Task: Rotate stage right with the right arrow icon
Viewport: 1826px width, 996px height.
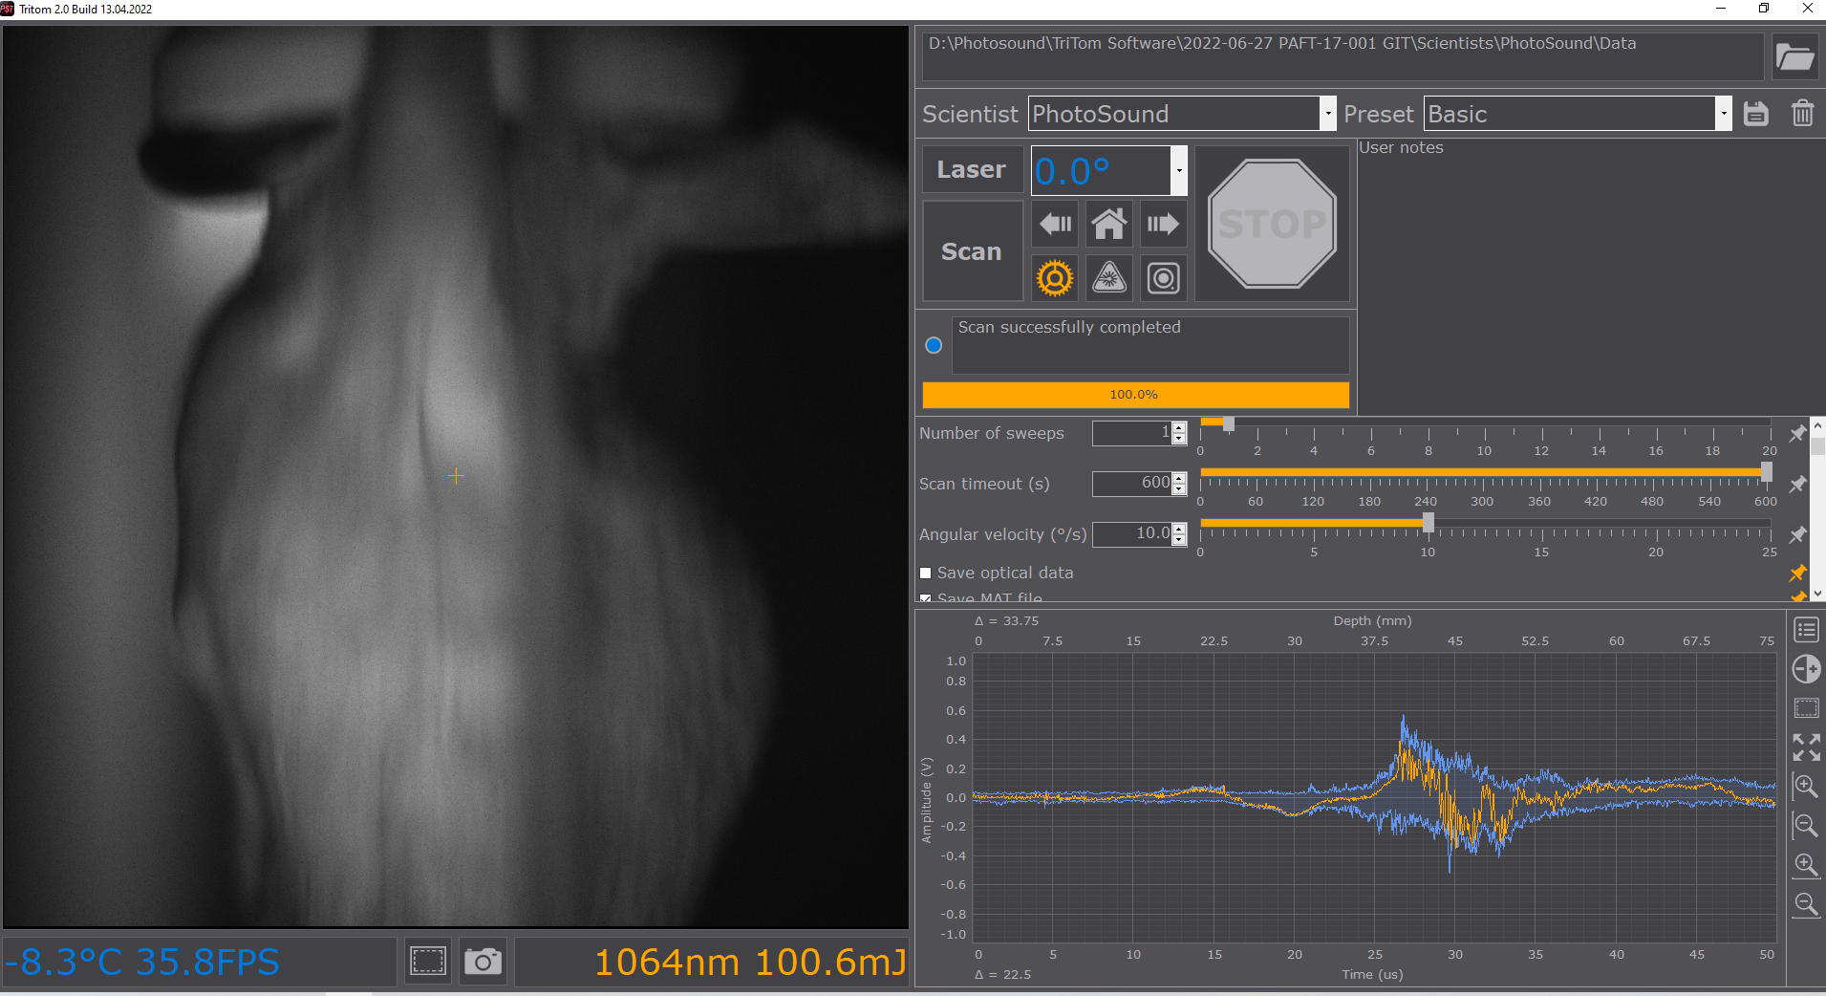Action: tap(1163, 225)
